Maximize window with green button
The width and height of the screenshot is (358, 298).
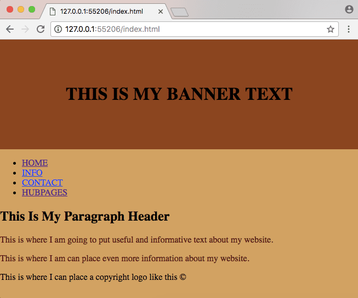point(32,9)
